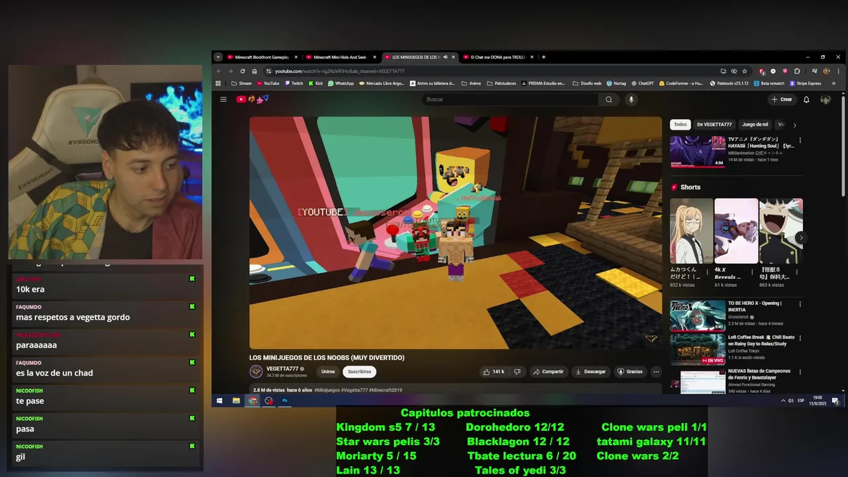This screenshot has height=477, width=848.
Task: Start search with magnifier icon
Action: pyautogui.click(x=609, y=99)
